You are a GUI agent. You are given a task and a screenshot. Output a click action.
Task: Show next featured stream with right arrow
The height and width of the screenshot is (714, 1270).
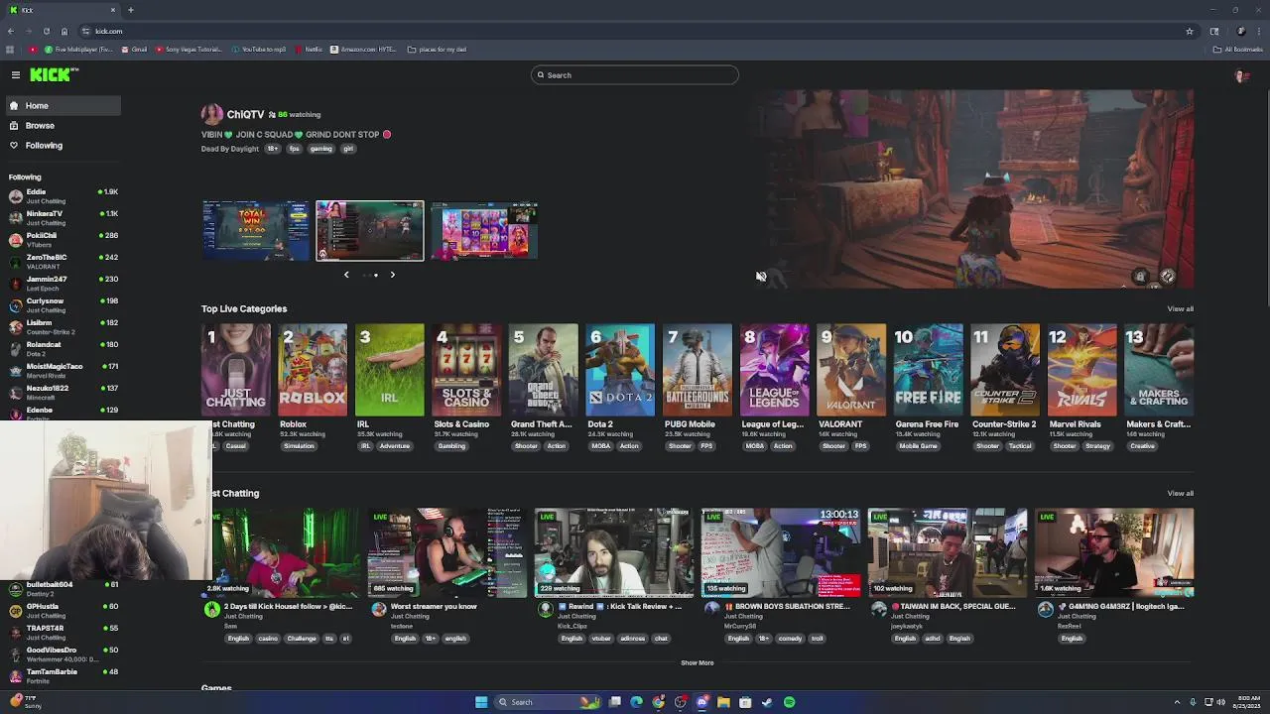pos(393,275)
